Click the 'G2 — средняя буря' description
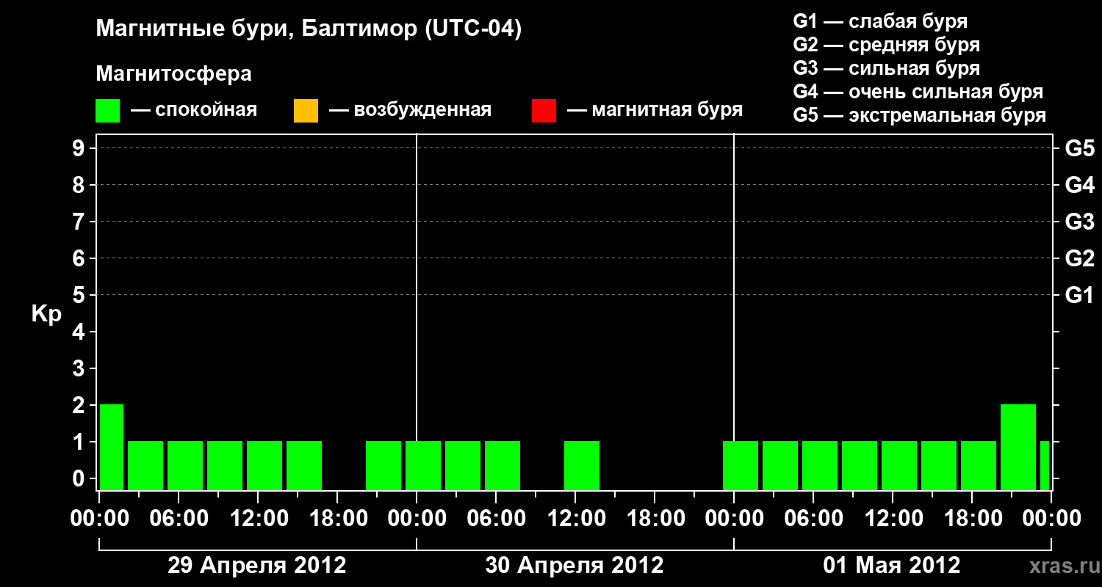 pos(886,45)
